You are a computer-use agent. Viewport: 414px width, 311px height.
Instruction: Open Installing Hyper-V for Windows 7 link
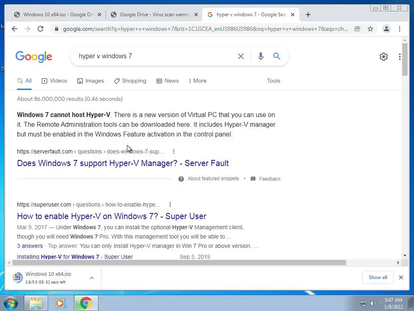[x=75, y=257]
